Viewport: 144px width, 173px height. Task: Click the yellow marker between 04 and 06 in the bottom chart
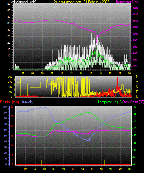click(42, 162)
